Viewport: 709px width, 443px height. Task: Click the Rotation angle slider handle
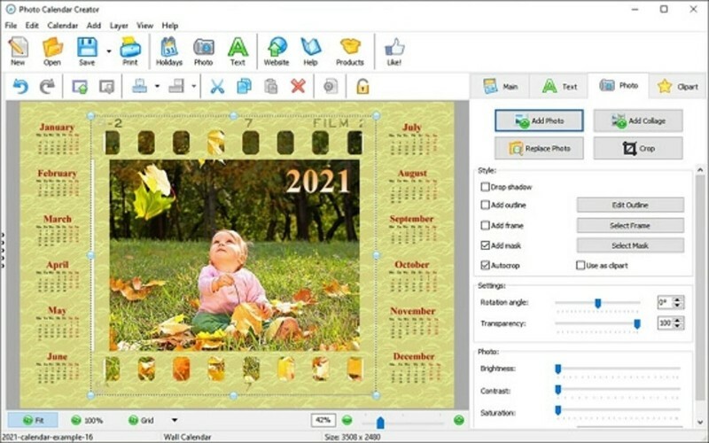597,303
